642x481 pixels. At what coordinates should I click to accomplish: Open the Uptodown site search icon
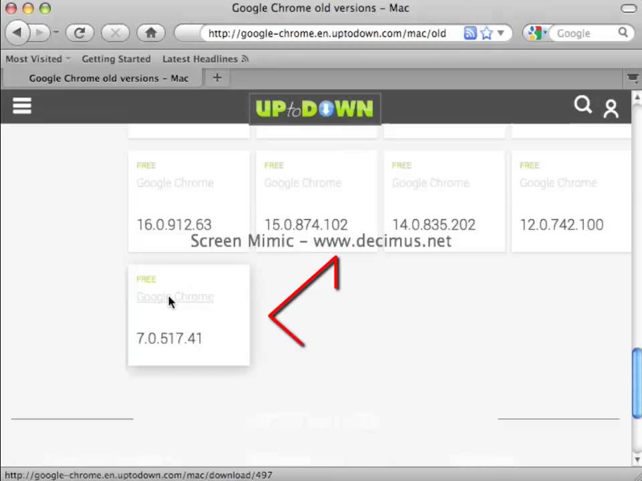click(x=582, y=105)
